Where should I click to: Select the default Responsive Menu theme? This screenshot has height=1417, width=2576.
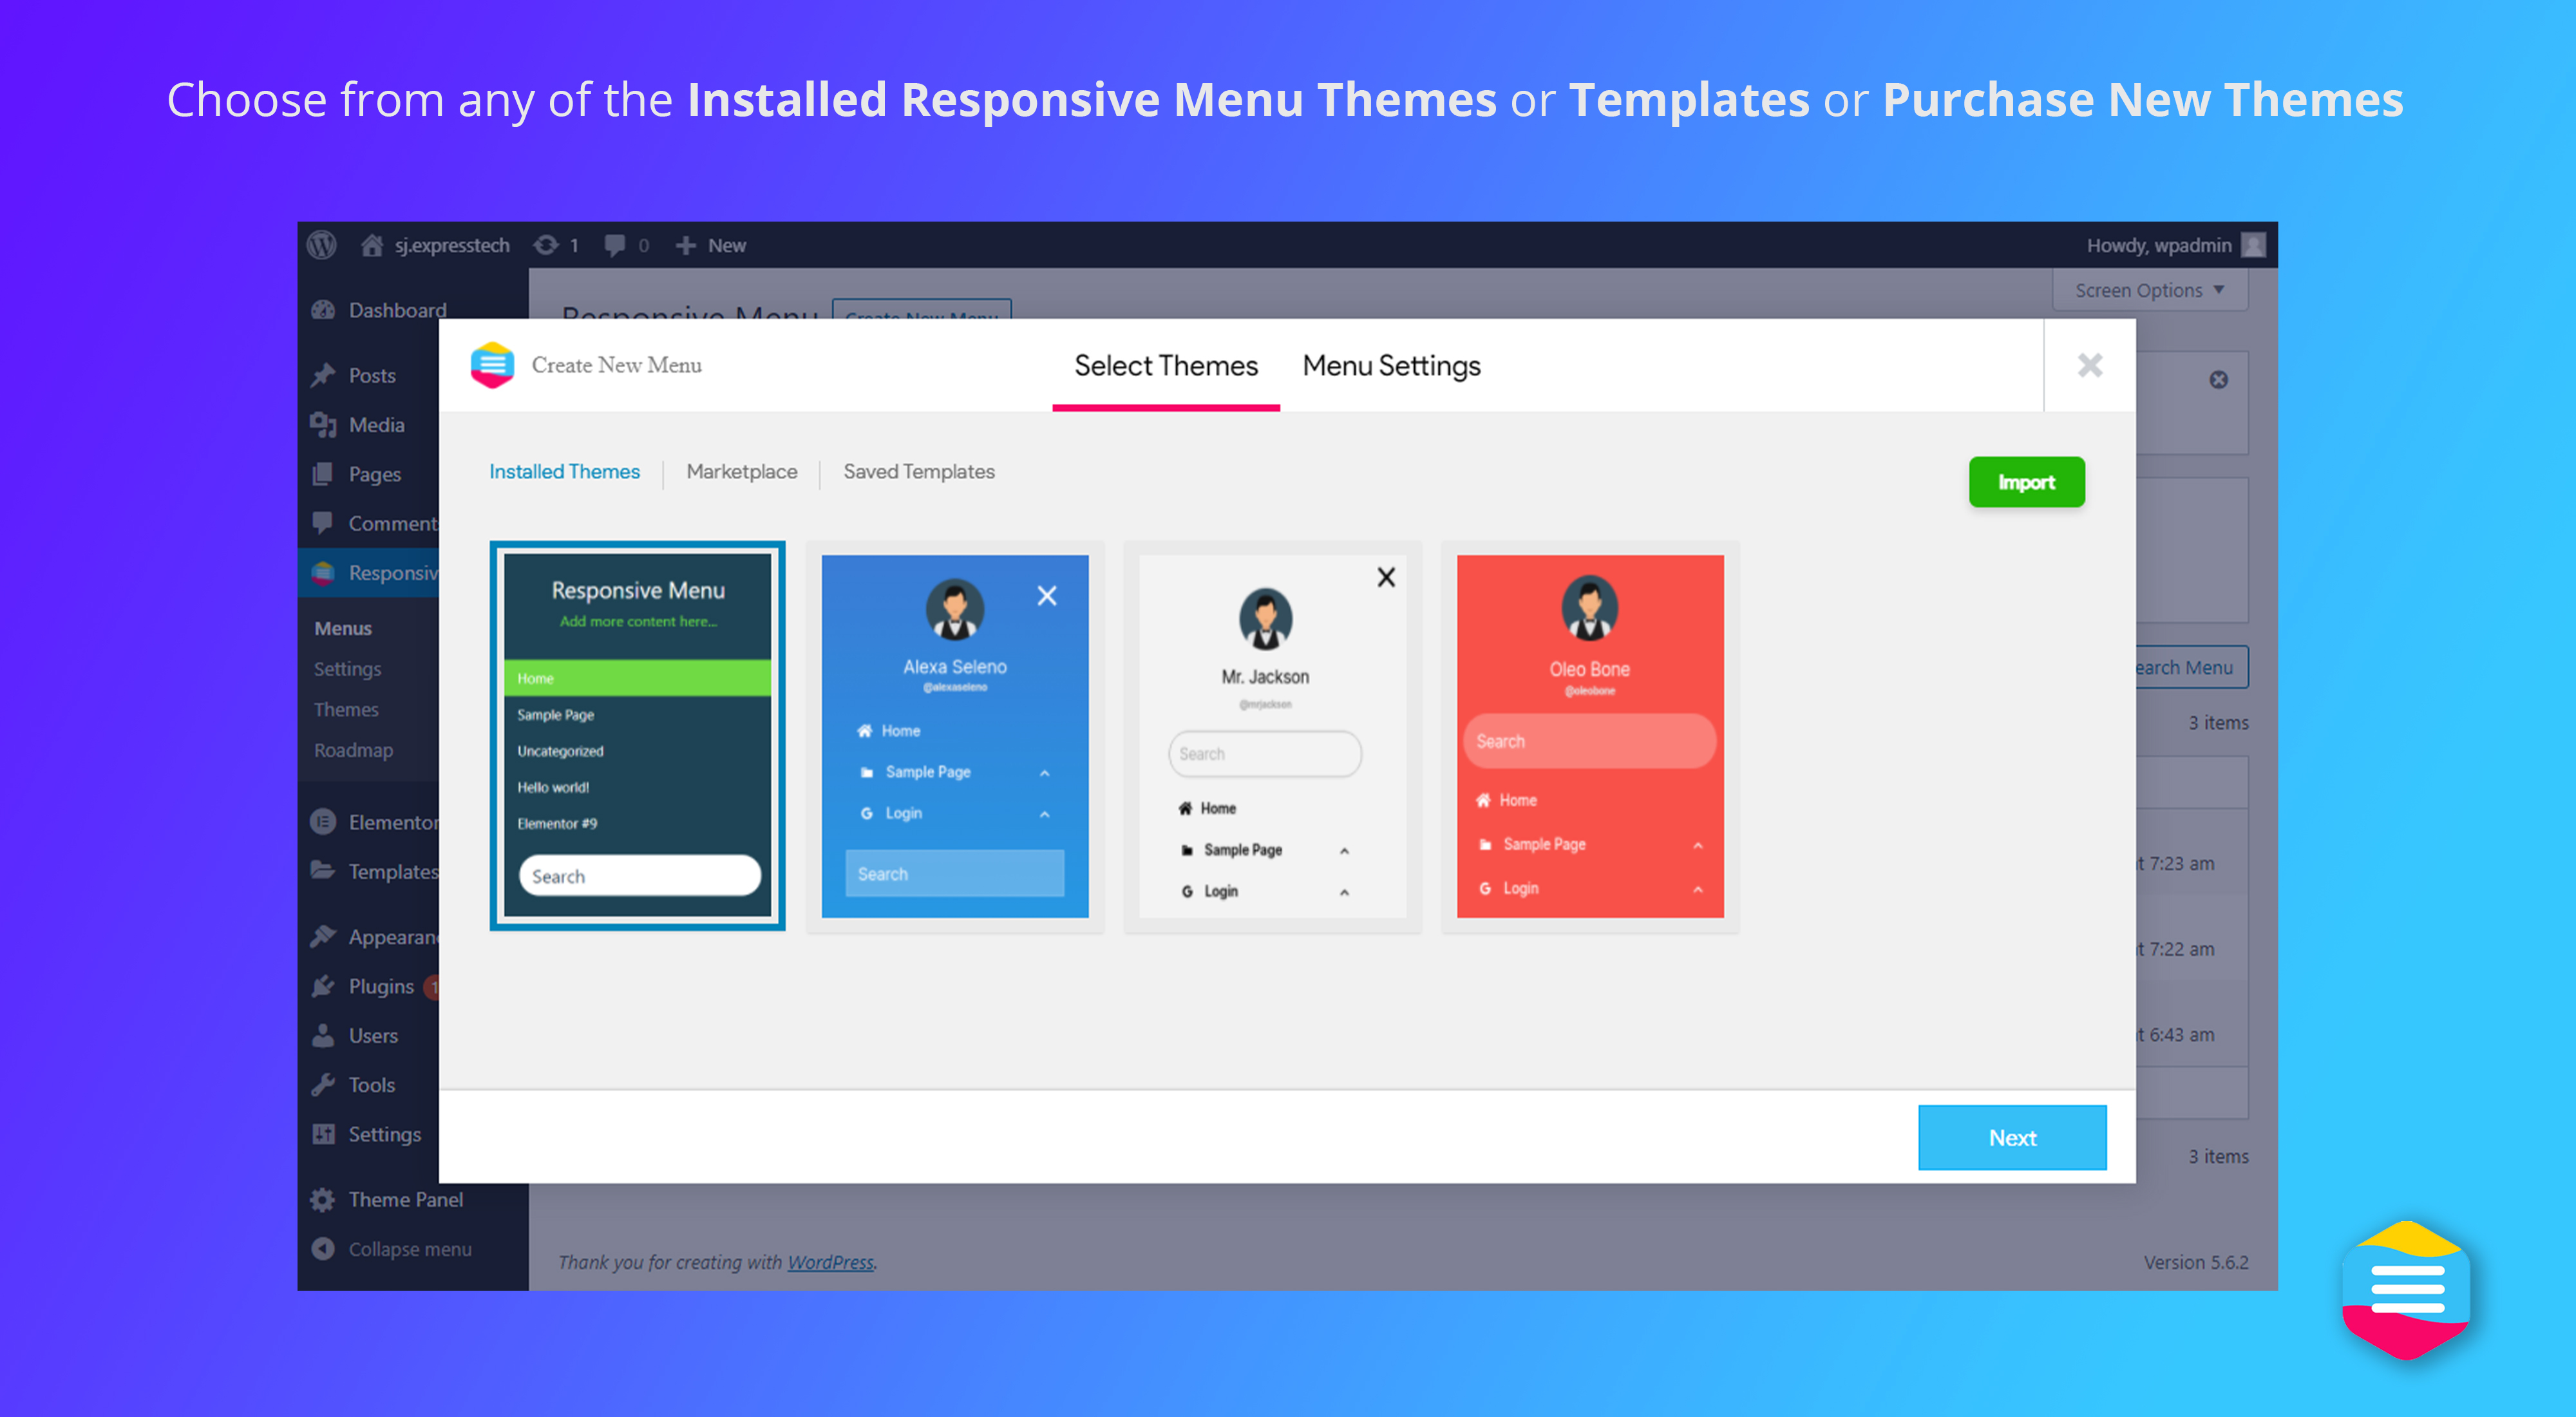coord(638,736)
